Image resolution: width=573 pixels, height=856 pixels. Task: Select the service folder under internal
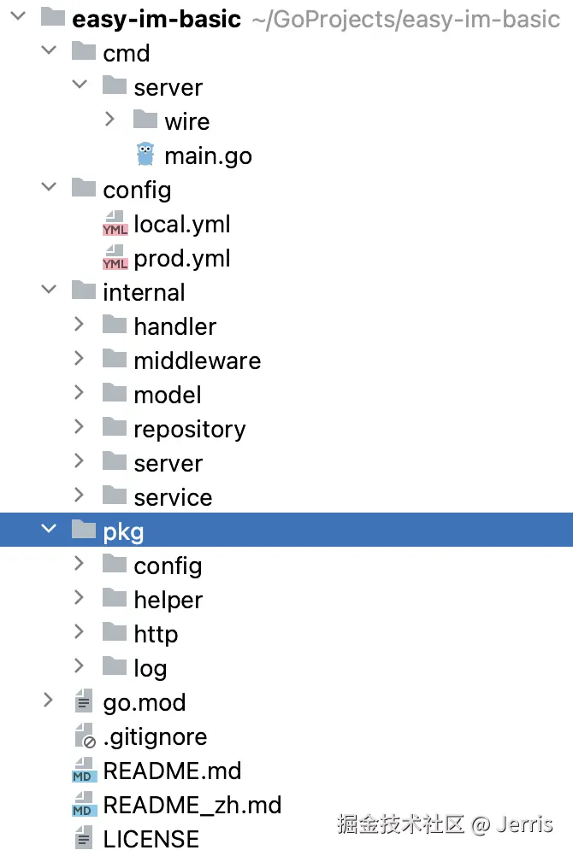click(173, 497)
